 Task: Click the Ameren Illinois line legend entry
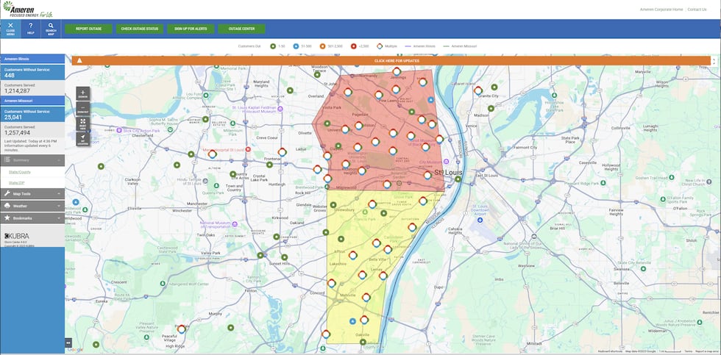420,46
